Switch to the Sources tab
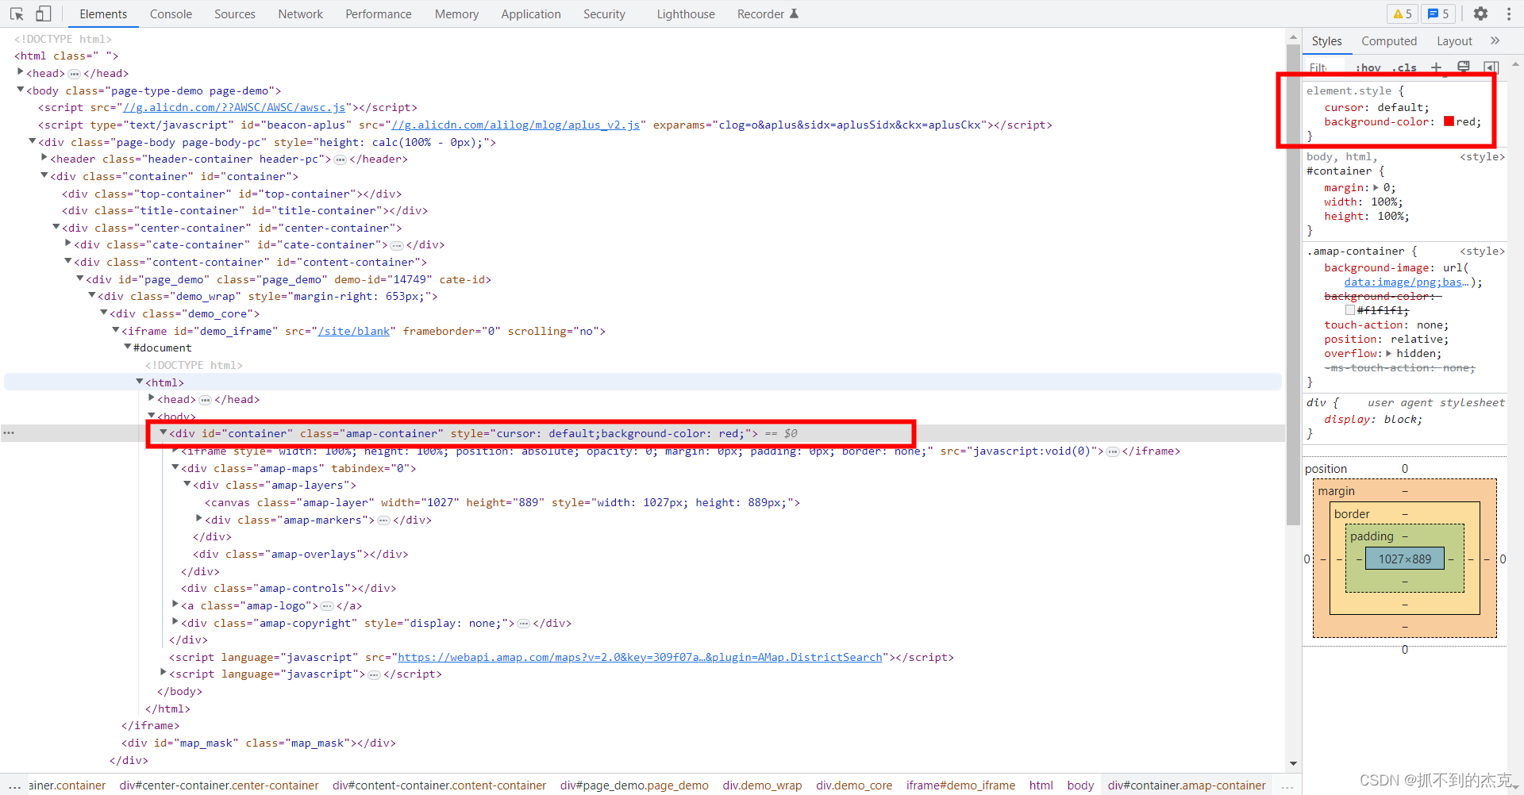The height and width of the screenshot is (795, 1524). pos(235,13)
